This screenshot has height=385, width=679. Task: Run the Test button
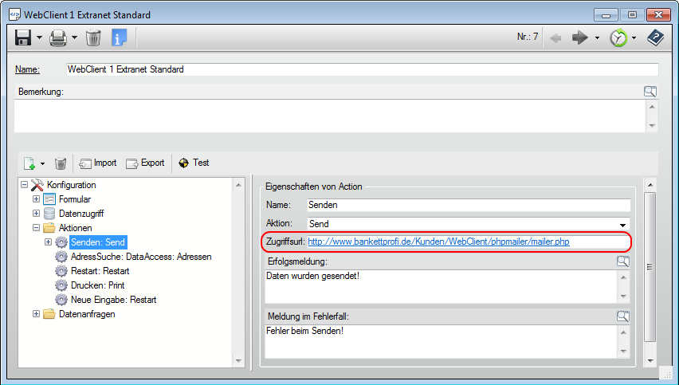194,163
